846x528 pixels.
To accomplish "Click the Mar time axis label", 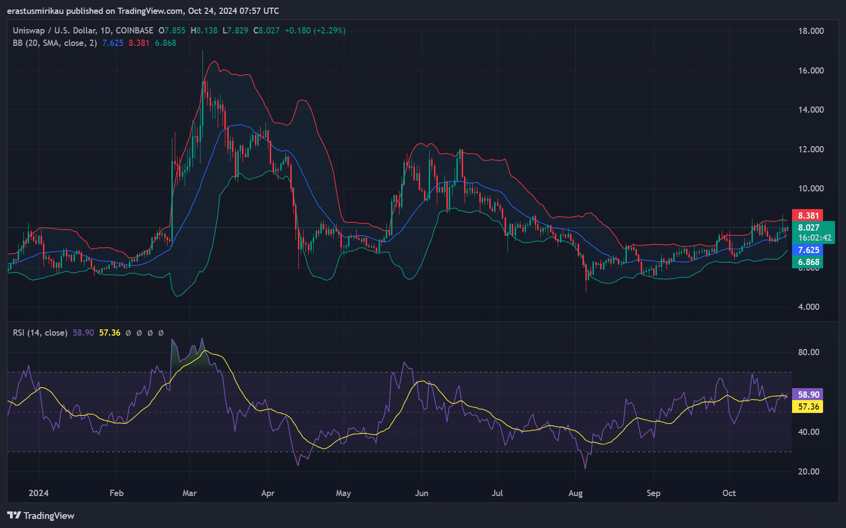I will point(190,493).
